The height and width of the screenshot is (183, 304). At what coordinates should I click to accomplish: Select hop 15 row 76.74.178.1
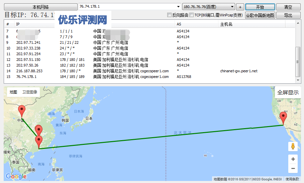point(149,77)
